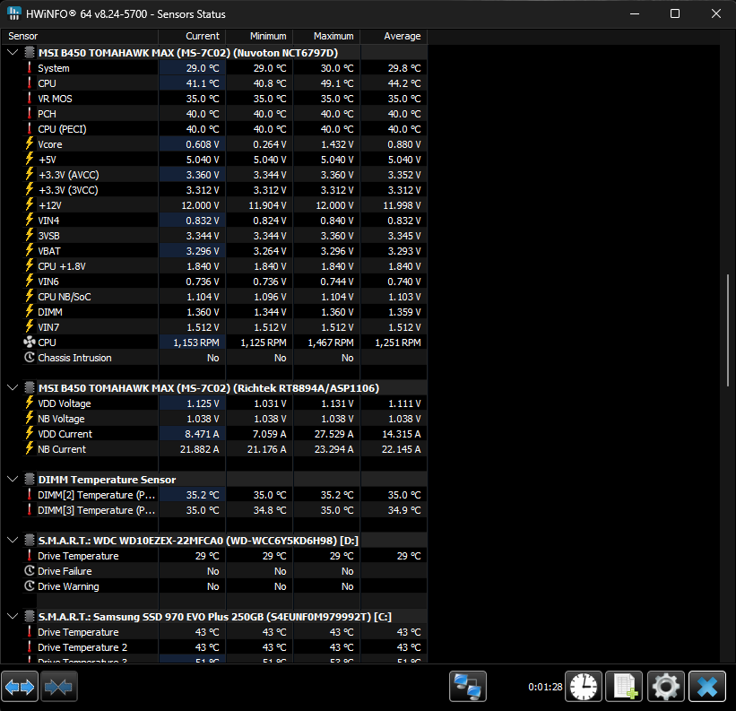Click the 11.904 V minimum +12V value
This screenshot has height=711, width=736.
267,205
